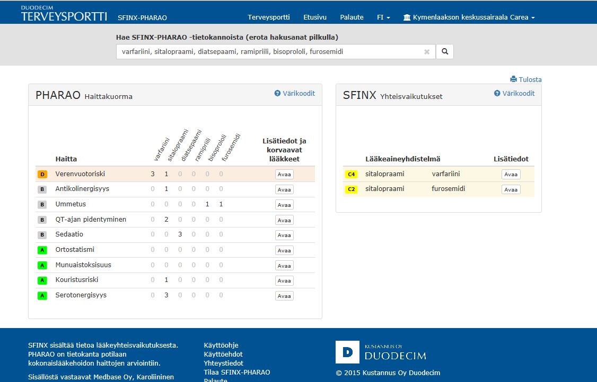Click the Terveysportti logo
This screenshot has height=382, width=597.
tap(64, 13)
